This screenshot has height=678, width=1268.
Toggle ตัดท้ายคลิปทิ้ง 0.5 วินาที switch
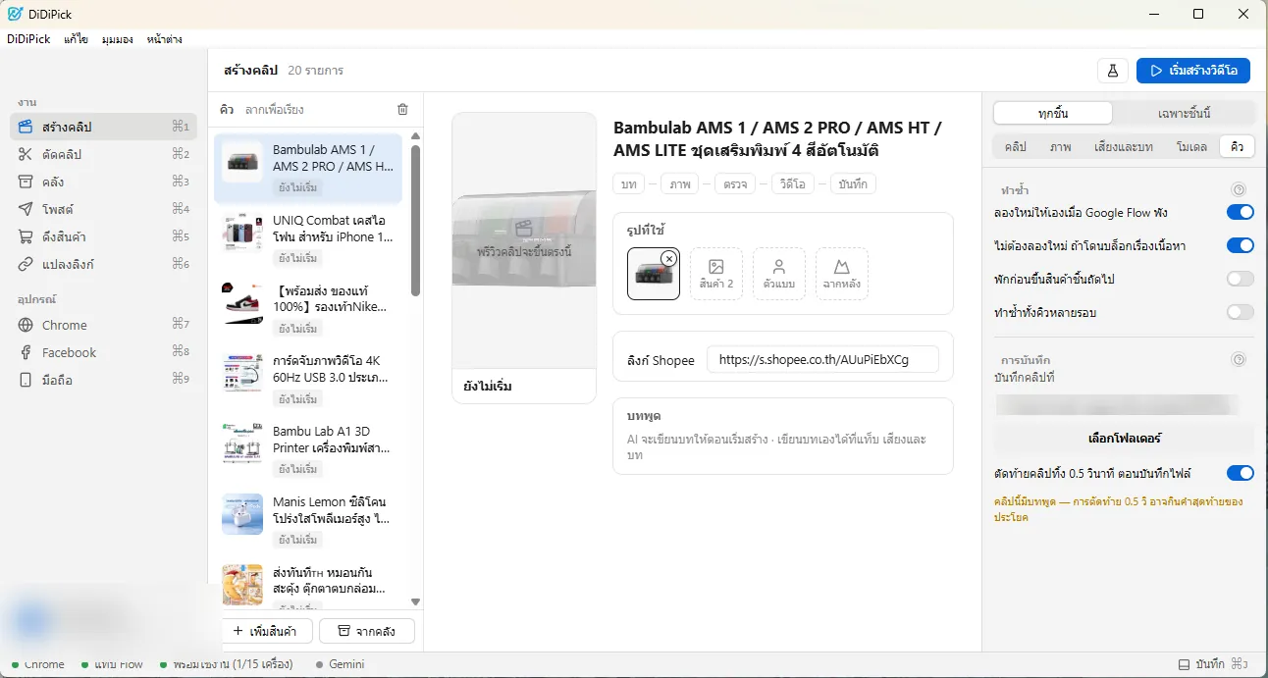[x=1241, y=473]
